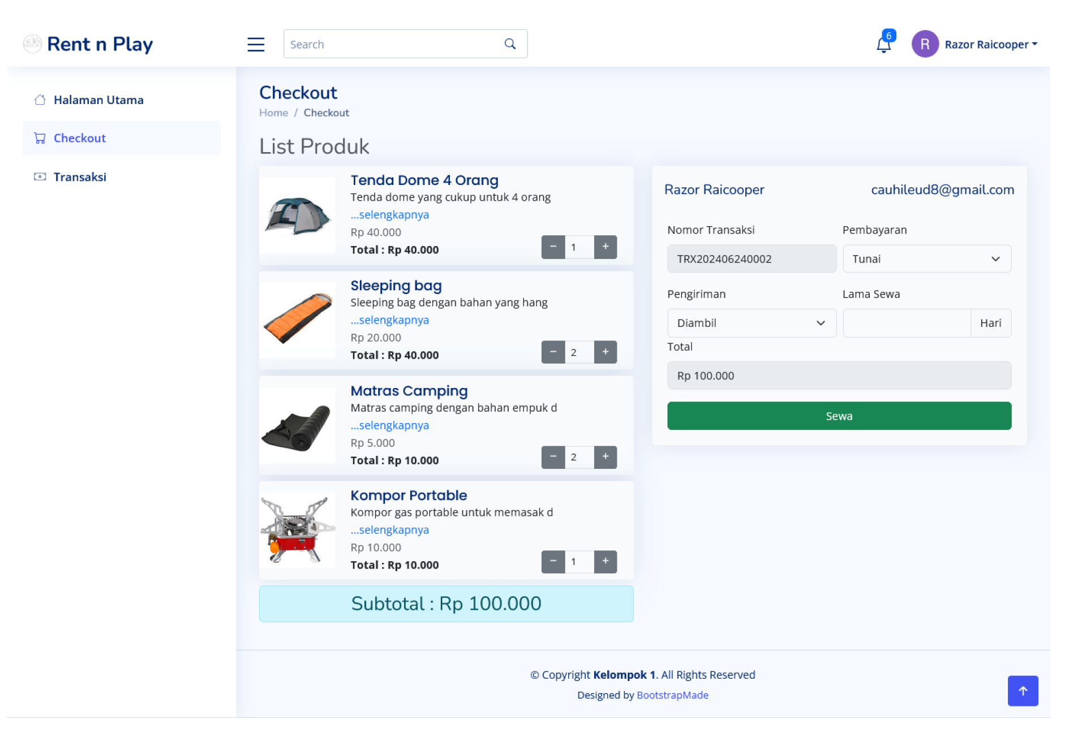Decrease Sleeping bag quantity with minus
Viewport: 1065px width, 733px height.
click(x=553, y=352)
